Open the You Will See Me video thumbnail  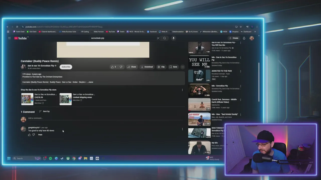[x=199, y=48]
